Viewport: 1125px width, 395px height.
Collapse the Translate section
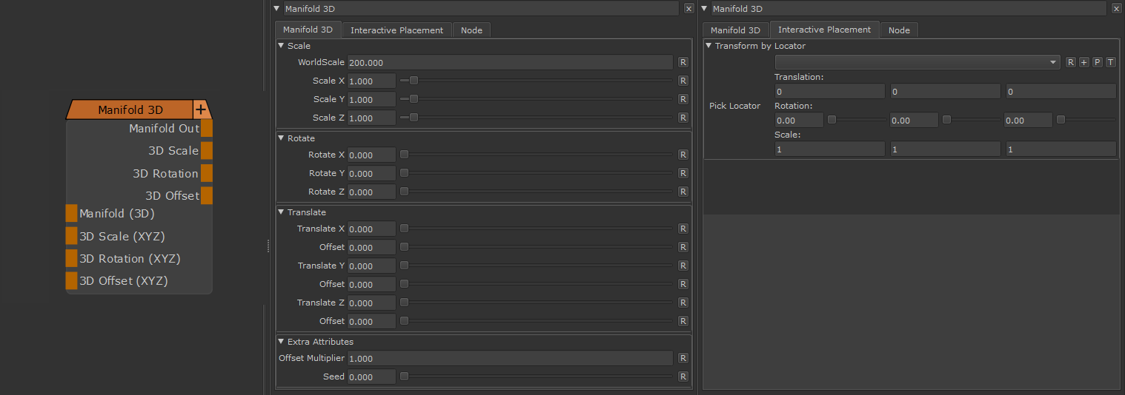pos(281,212)
